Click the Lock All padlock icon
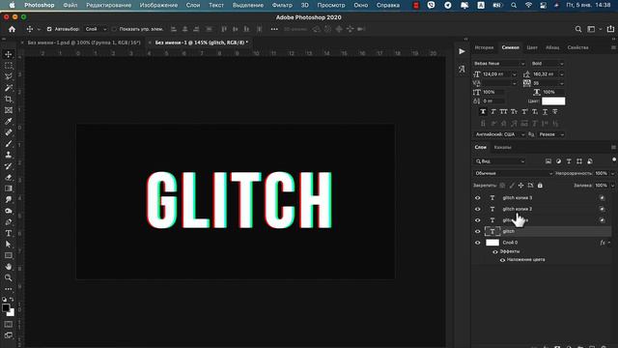The height and width of the screenshot is (348, 618). [x=540, y=185]
